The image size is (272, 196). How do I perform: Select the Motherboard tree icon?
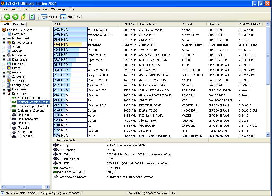click(x=9, y=38)
